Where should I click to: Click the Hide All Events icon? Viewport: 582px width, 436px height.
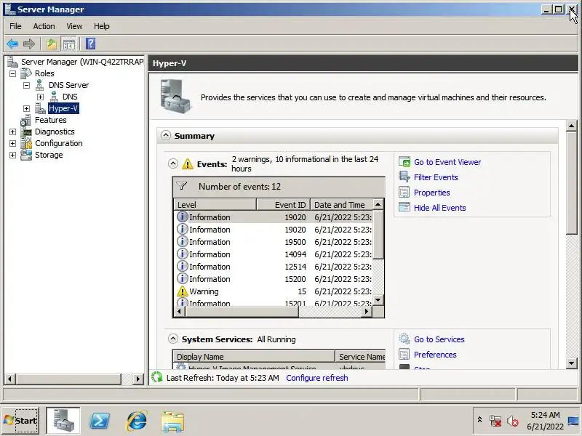click(404, 207)
